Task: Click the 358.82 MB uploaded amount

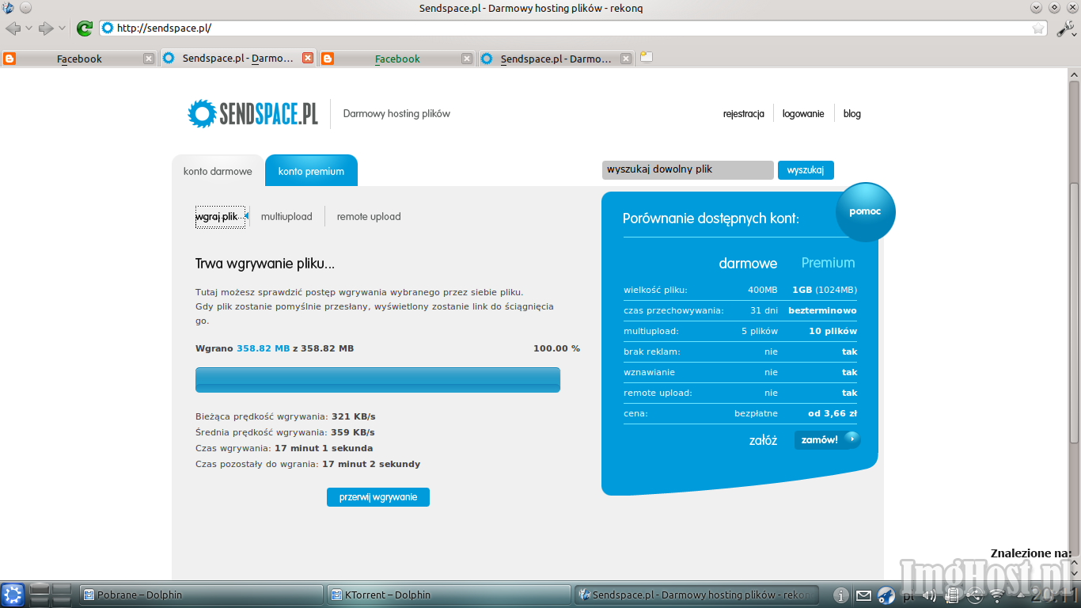Action: point(264,348)
